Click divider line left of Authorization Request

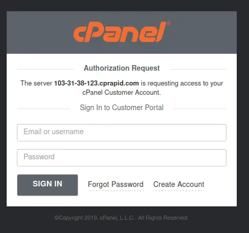tap(46, 70)
